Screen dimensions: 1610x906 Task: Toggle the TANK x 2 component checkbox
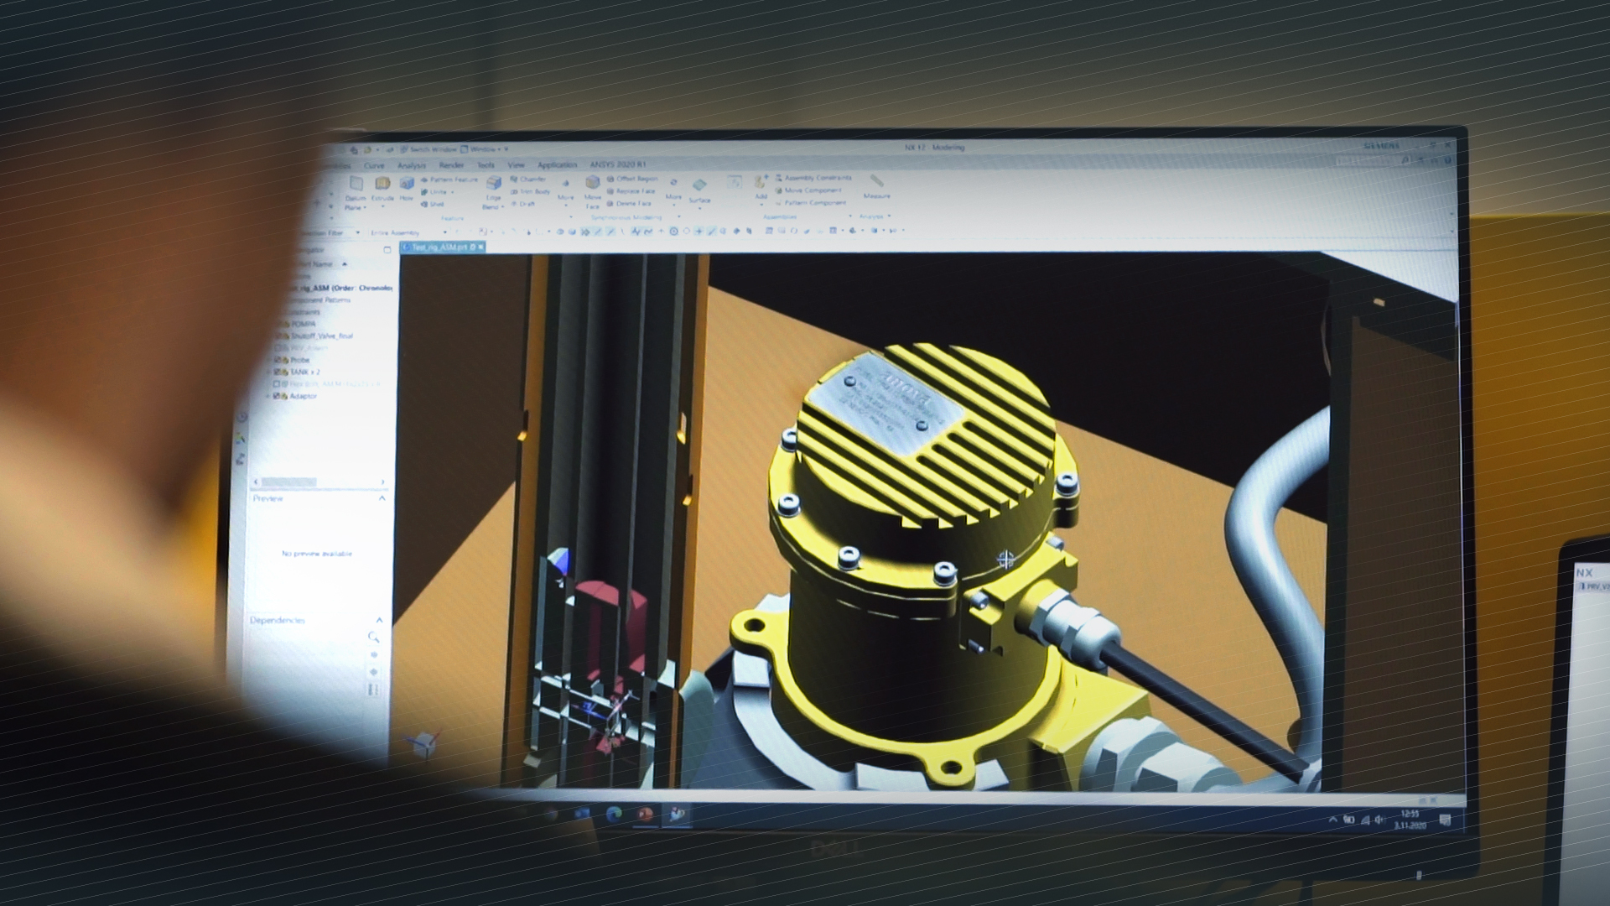tap(278, 372)
